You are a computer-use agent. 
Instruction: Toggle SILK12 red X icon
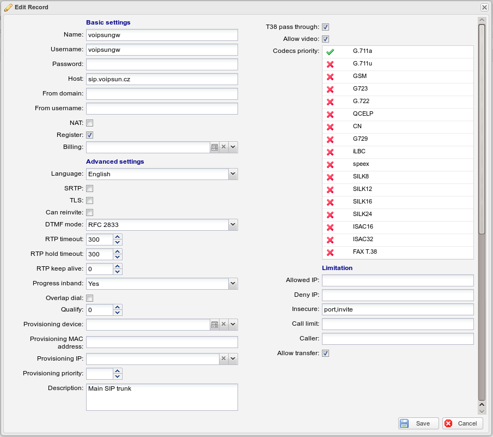pyautogui.click(x=330, y=190)
